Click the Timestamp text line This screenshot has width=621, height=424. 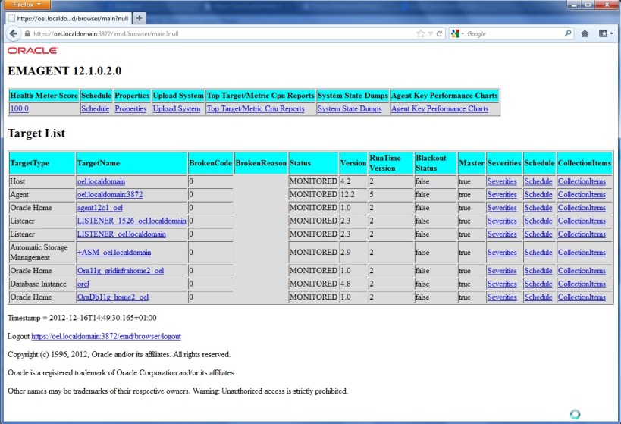(82, 318)
